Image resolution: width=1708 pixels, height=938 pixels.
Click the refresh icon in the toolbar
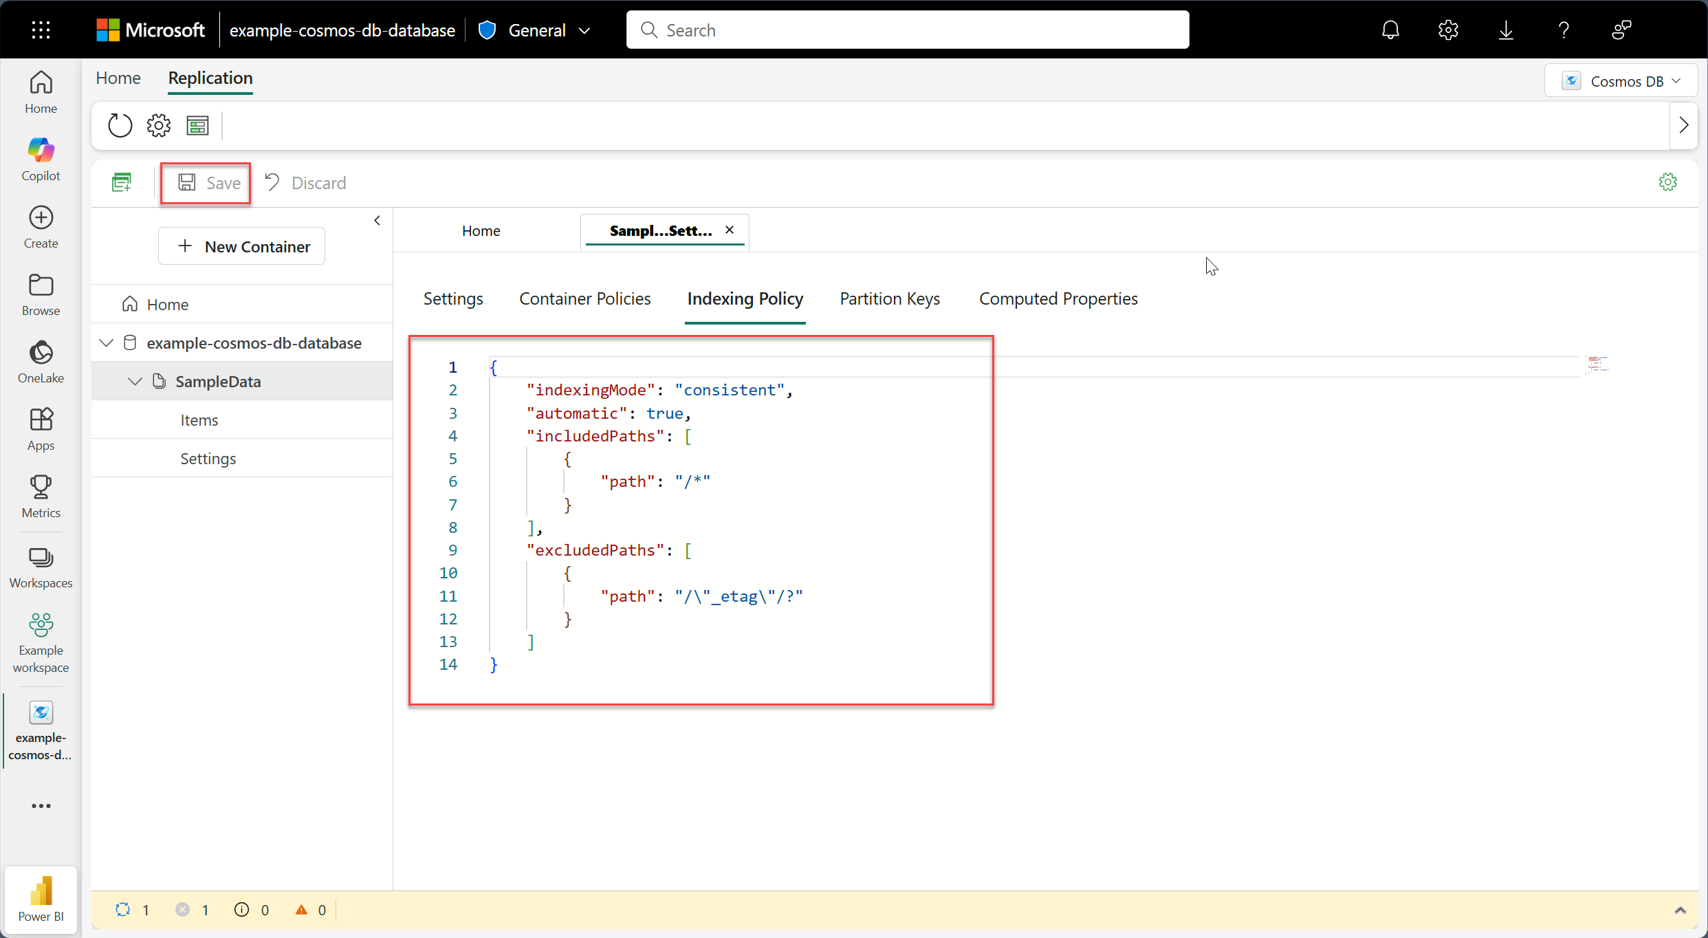point(120,125)
